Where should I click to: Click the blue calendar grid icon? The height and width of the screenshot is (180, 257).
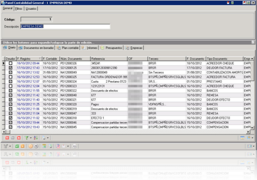pos(242,138)
